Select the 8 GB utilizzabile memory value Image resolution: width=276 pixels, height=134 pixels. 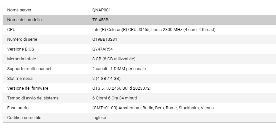coord(114,59)
